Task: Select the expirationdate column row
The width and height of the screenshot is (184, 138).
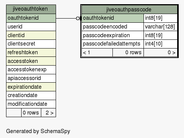Action: [31, 87]
